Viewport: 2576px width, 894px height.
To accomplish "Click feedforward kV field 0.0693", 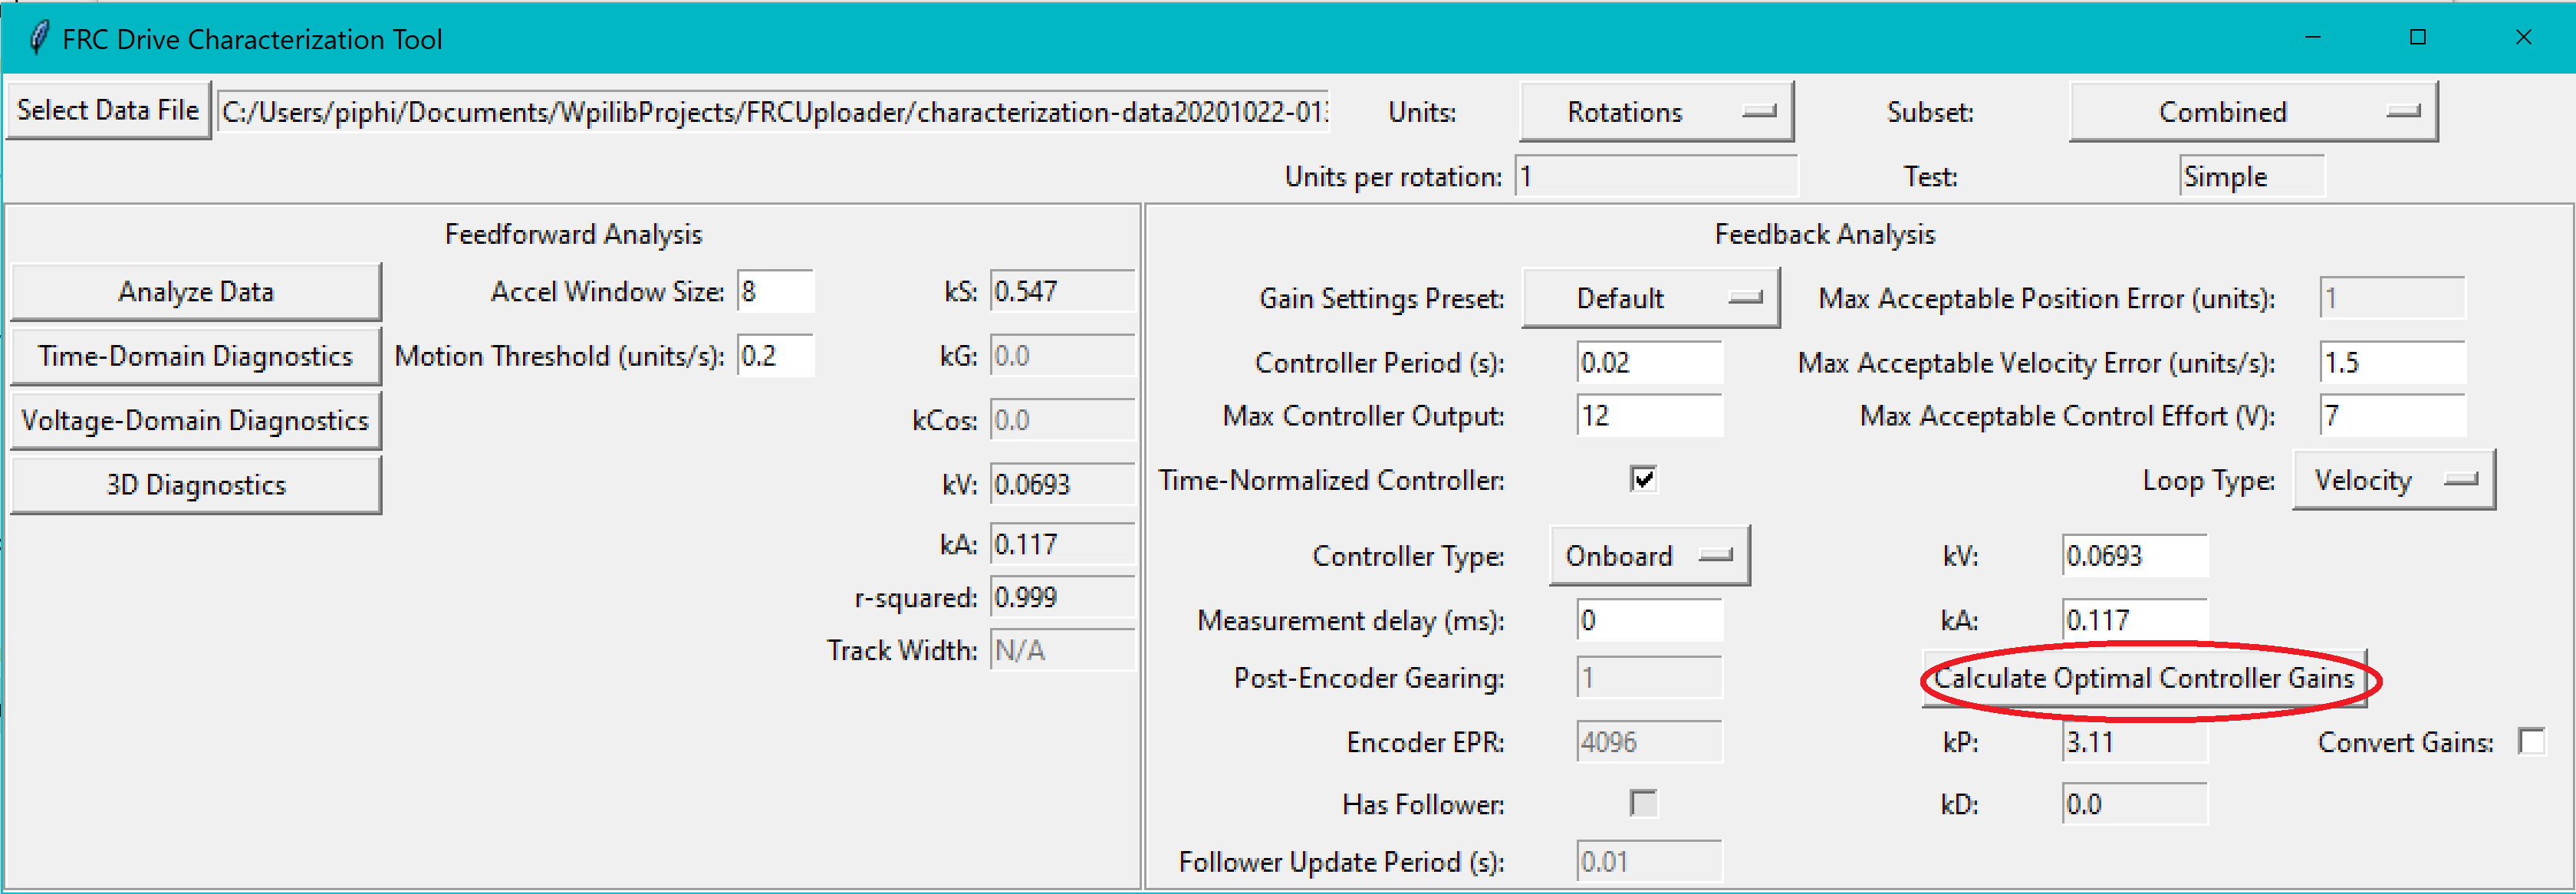I will coord(1062,485).
